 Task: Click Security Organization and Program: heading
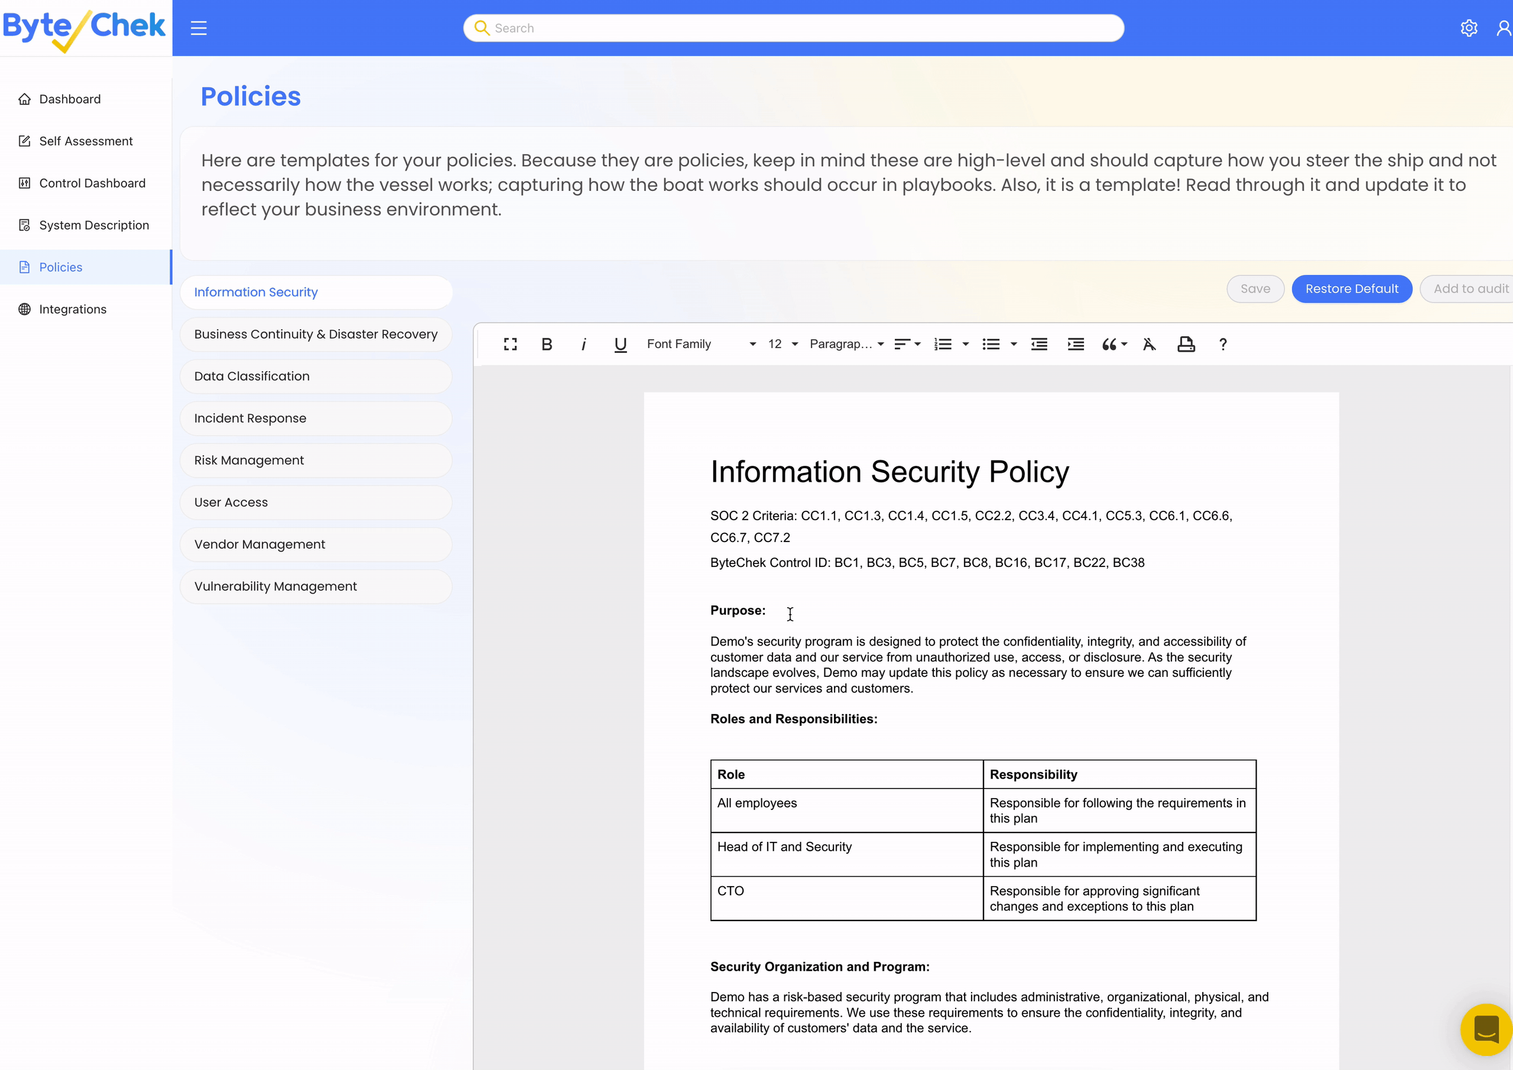pyautogui.click(x=820, y=967)
